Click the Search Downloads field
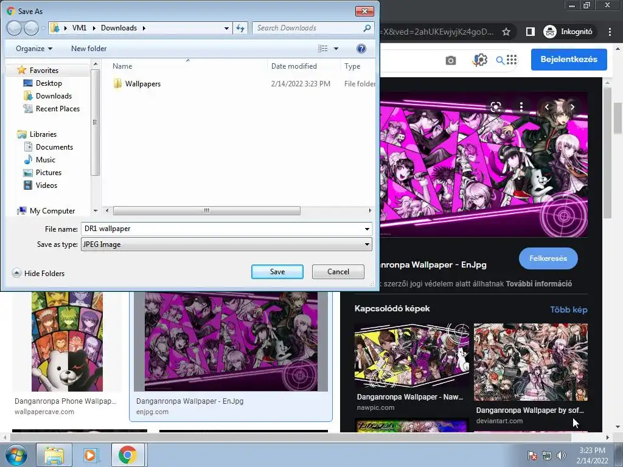 (x=308, y=28)
